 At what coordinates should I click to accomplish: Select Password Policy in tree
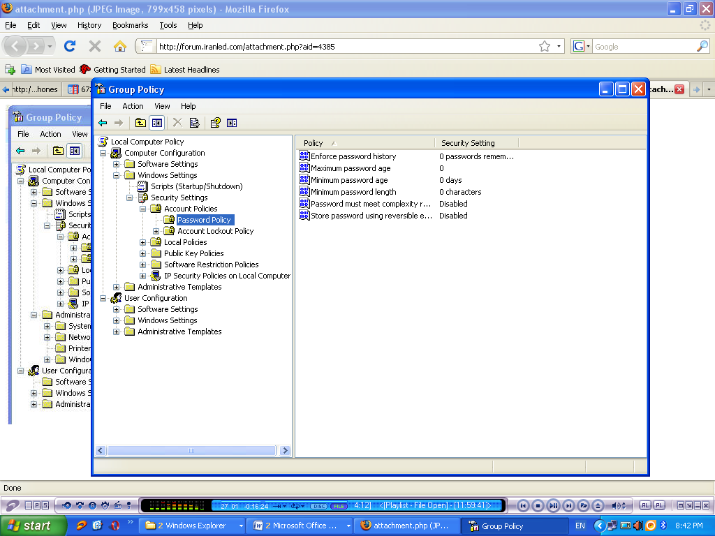pyautogui.click(x=204, y=220)
